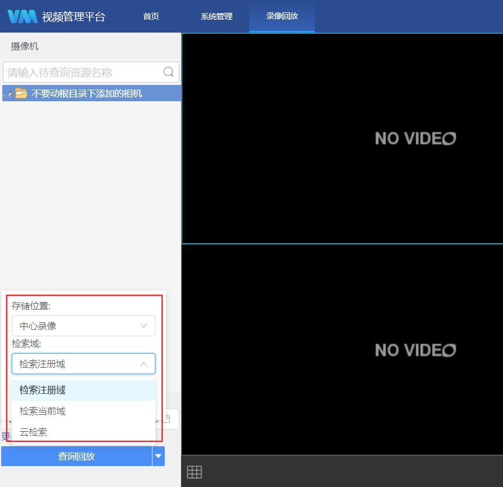Choose 检索当前域 from the list
This screenshot has height=487, width=503.
[83, 411]
